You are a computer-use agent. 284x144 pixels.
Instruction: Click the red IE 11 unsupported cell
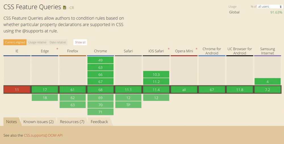coord(17,90)
